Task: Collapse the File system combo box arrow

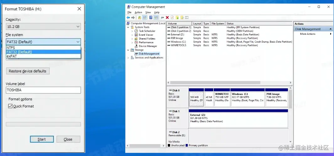Action: point(78,42)
